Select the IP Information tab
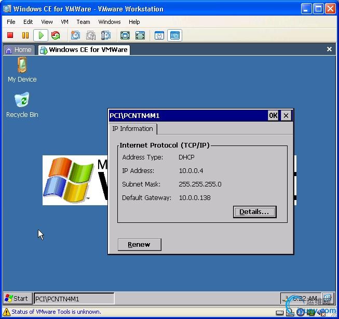Viewport: 339px width, 319px height. point(132,129)
